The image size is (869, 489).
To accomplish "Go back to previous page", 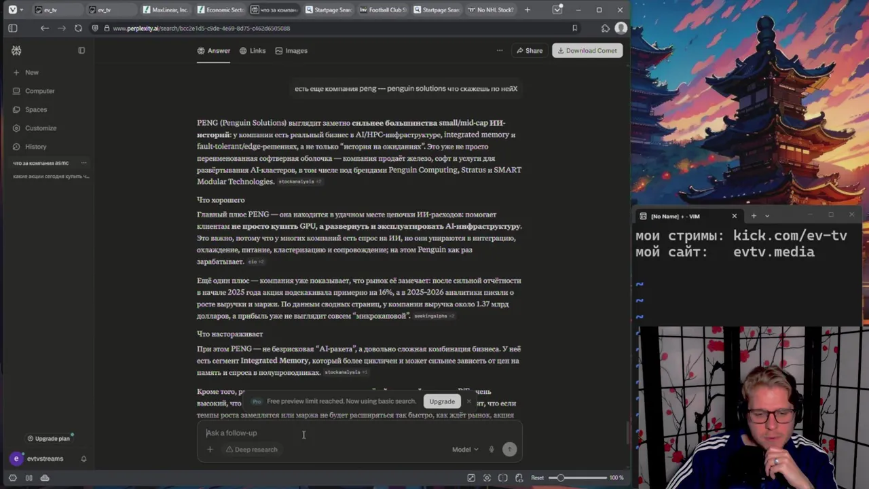I will pos(44,29).
